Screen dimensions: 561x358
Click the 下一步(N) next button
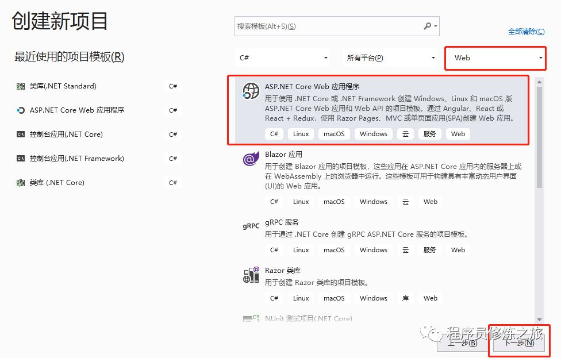pos(519,343)
